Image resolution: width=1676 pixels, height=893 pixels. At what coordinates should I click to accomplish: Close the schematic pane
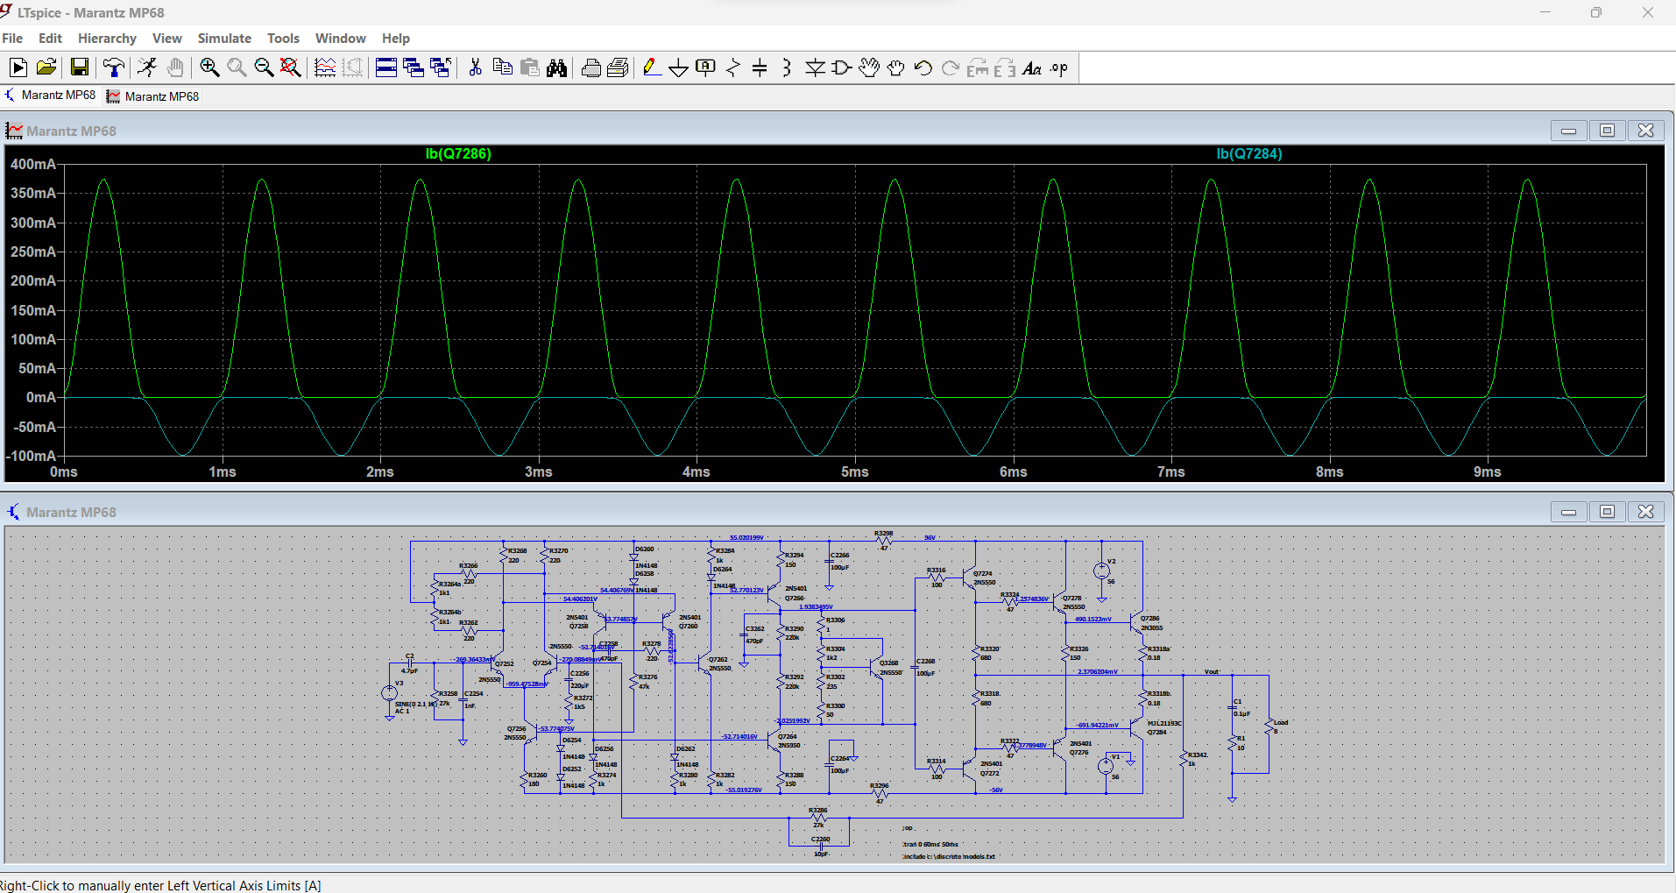click(1645, 512)
